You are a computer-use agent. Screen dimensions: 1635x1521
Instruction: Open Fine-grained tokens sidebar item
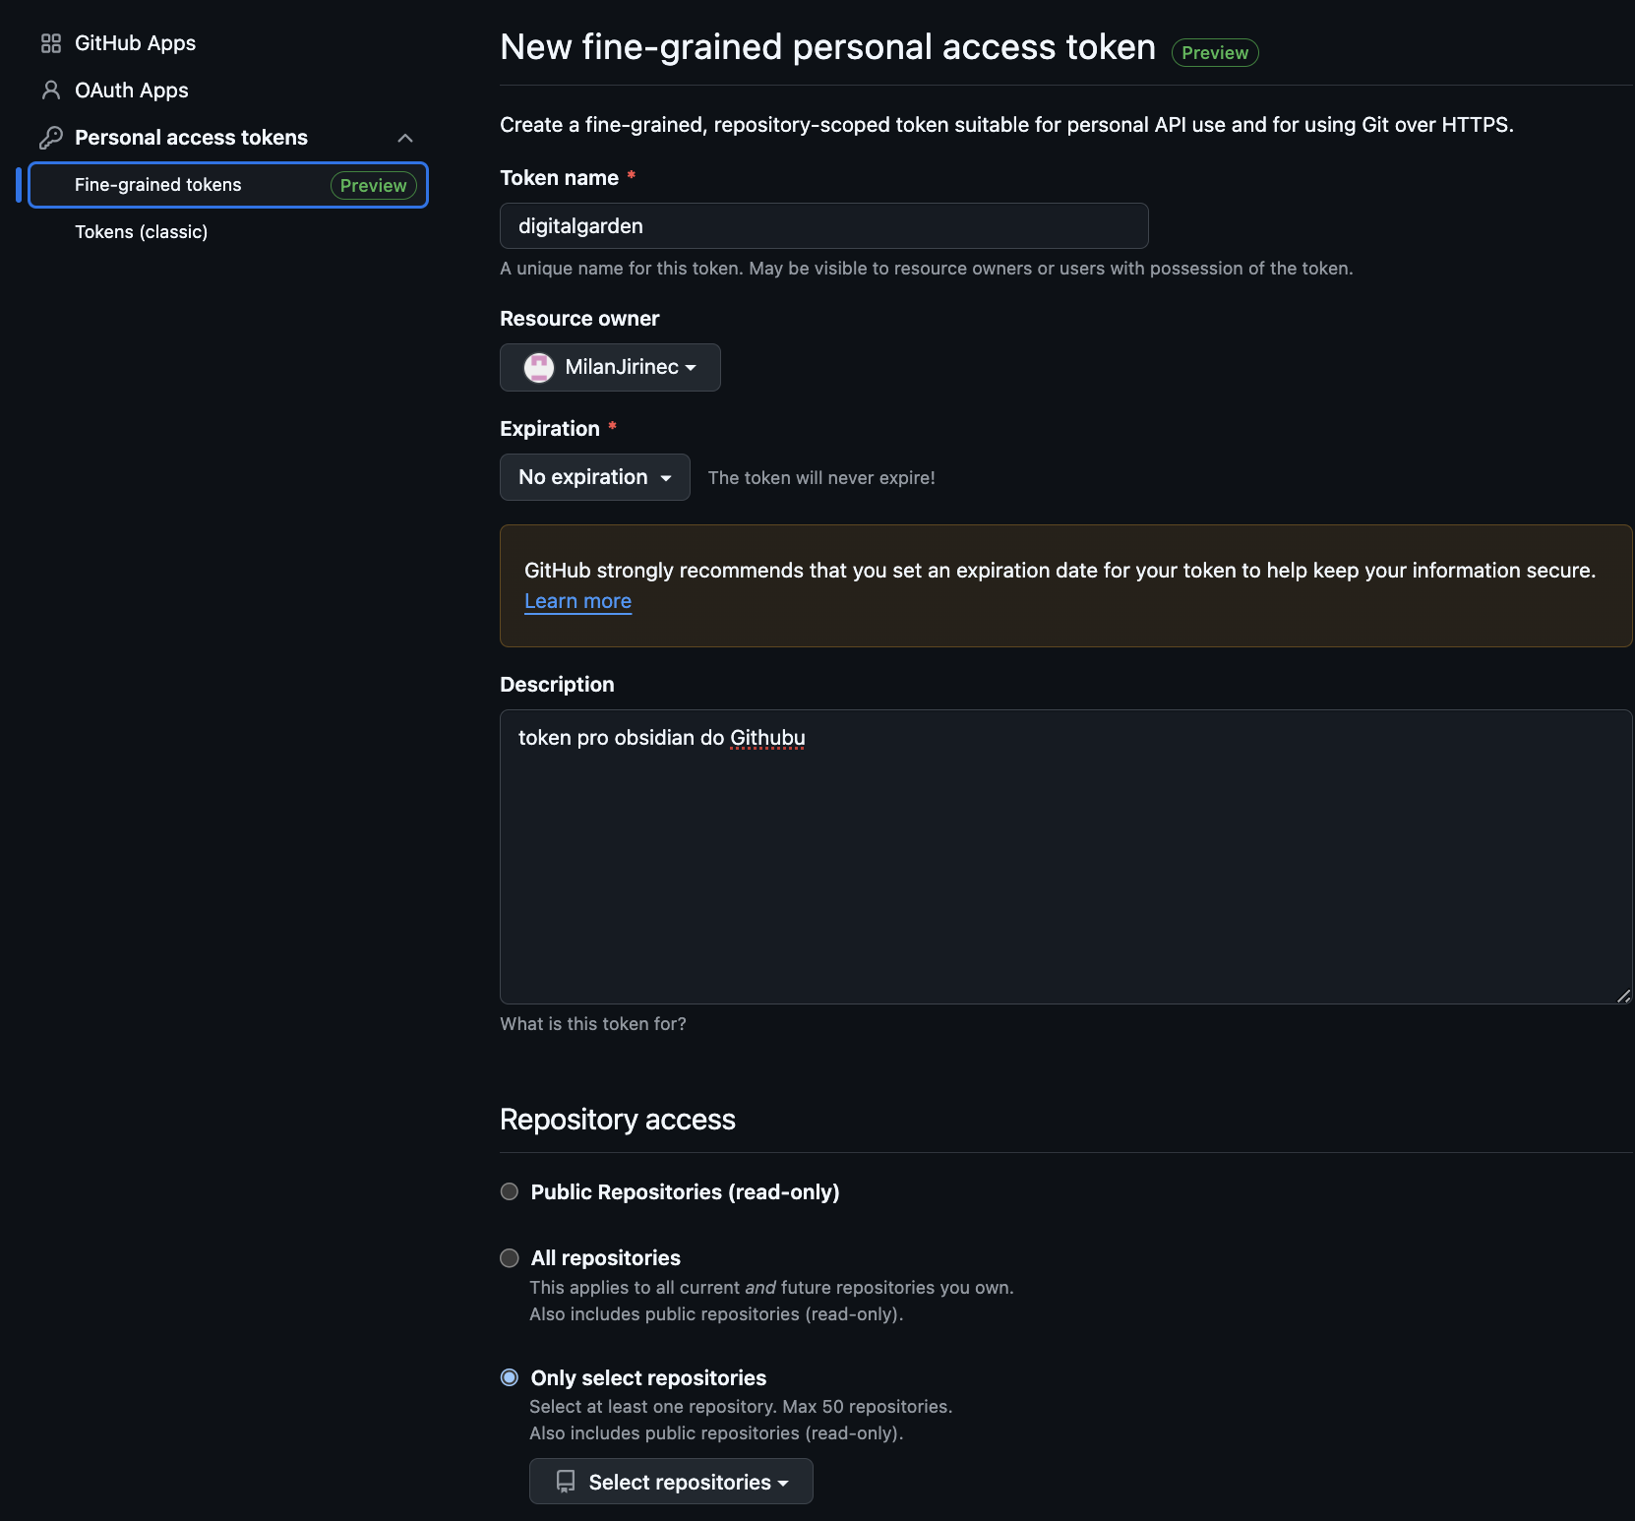[x=228, y=185]
